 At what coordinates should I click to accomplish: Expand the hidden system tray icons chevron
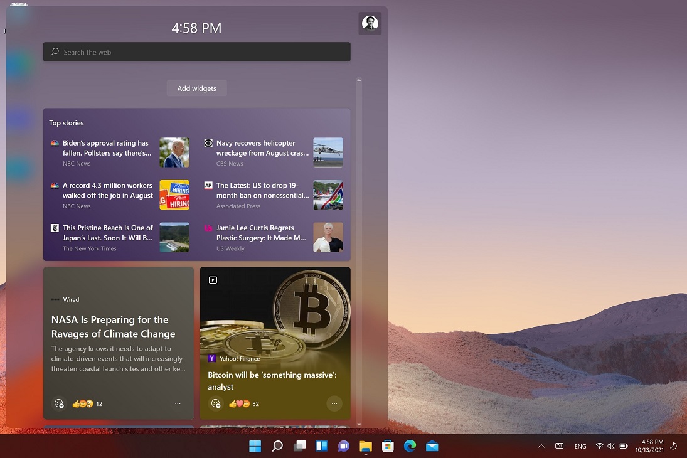[x=541, y=446]
